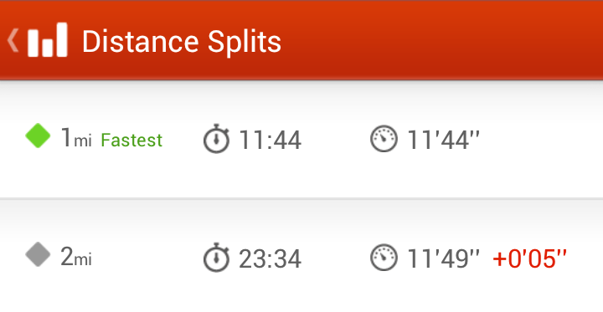
Task: Click the 23:34 elapsed time value
Action: click(x=270, y=258)
